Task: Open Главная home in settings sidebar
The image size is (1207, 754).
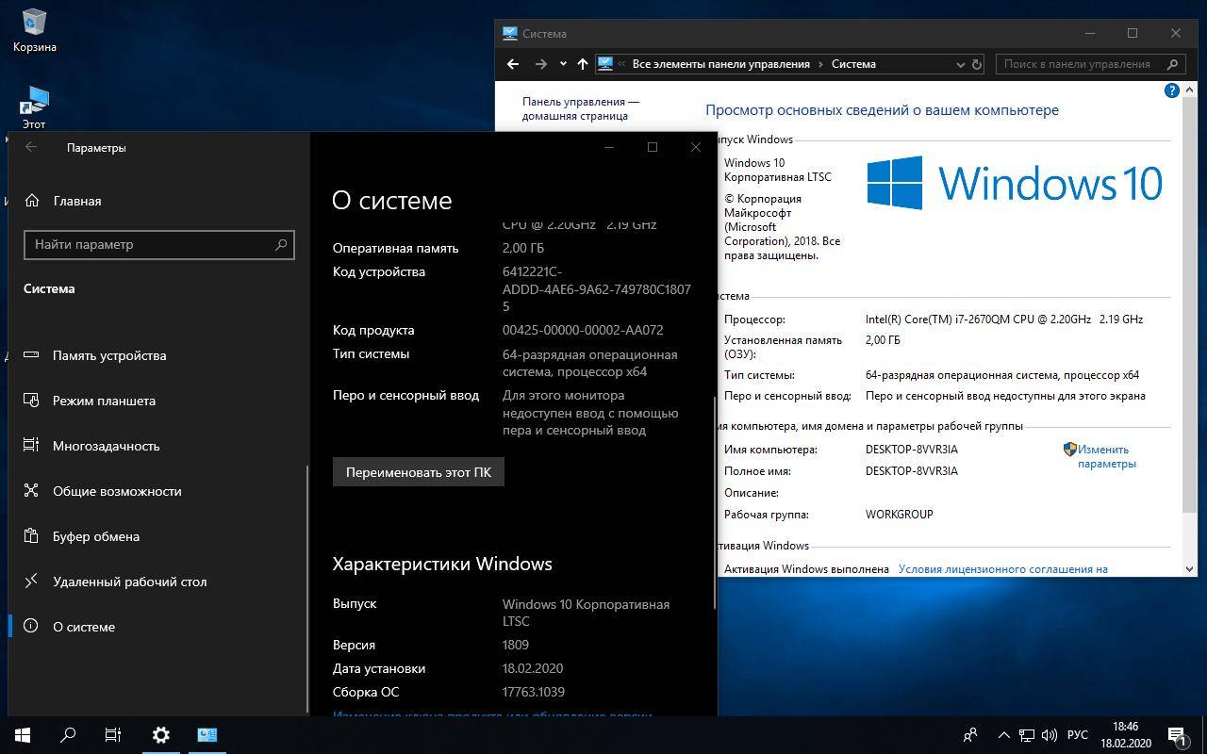Action: coord(77,201)
